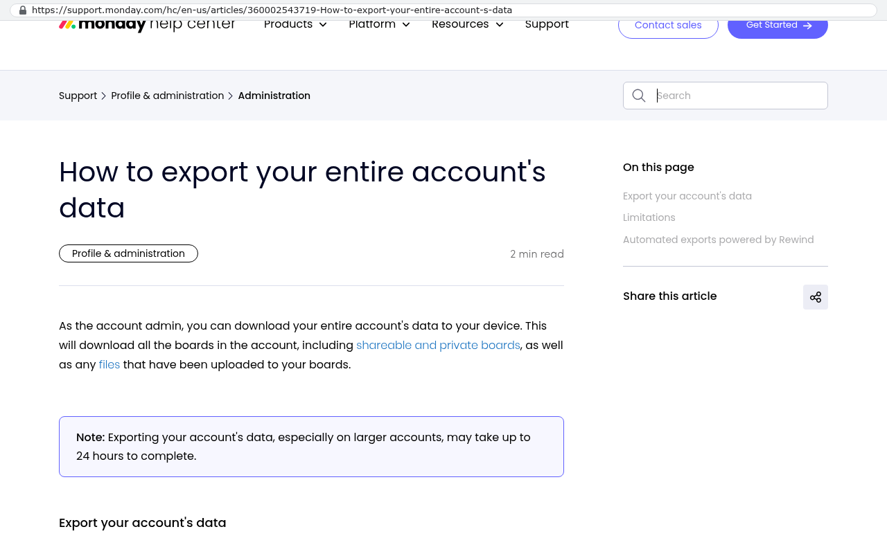Expand the Products dropdown menu
The width and height of the screenshot is (887, 554).
pos(295,25)
